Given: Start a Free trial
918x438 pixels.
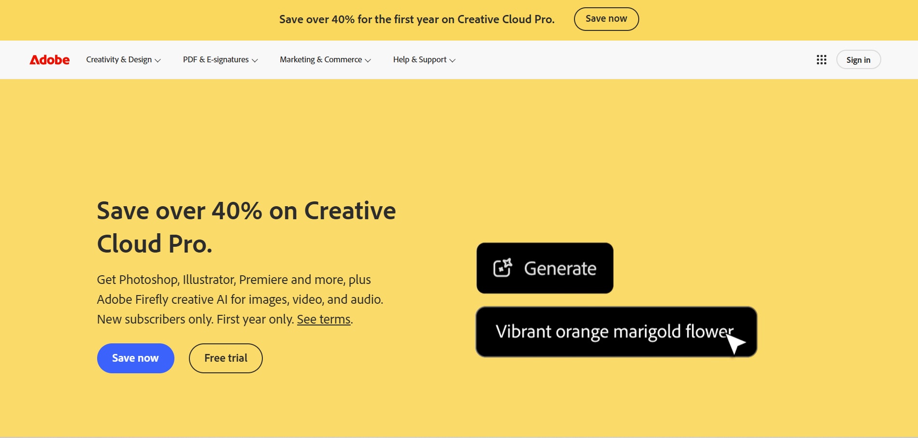Looking at the screenshot, I should 225,358.
